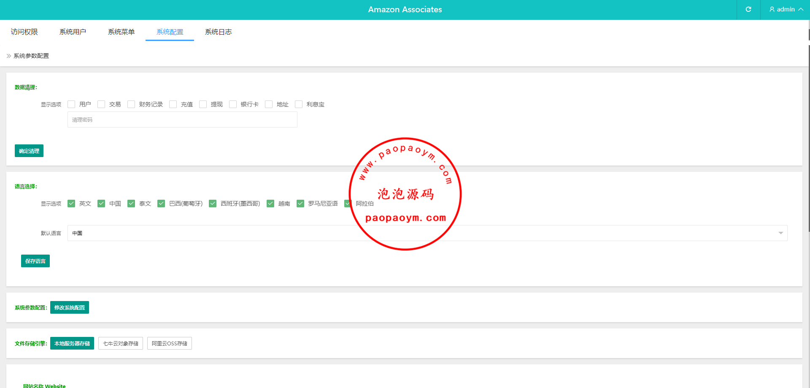810x388 pixels.
Task: Open 修改系统配置 settings button
Action: click(x=70, y=307)
